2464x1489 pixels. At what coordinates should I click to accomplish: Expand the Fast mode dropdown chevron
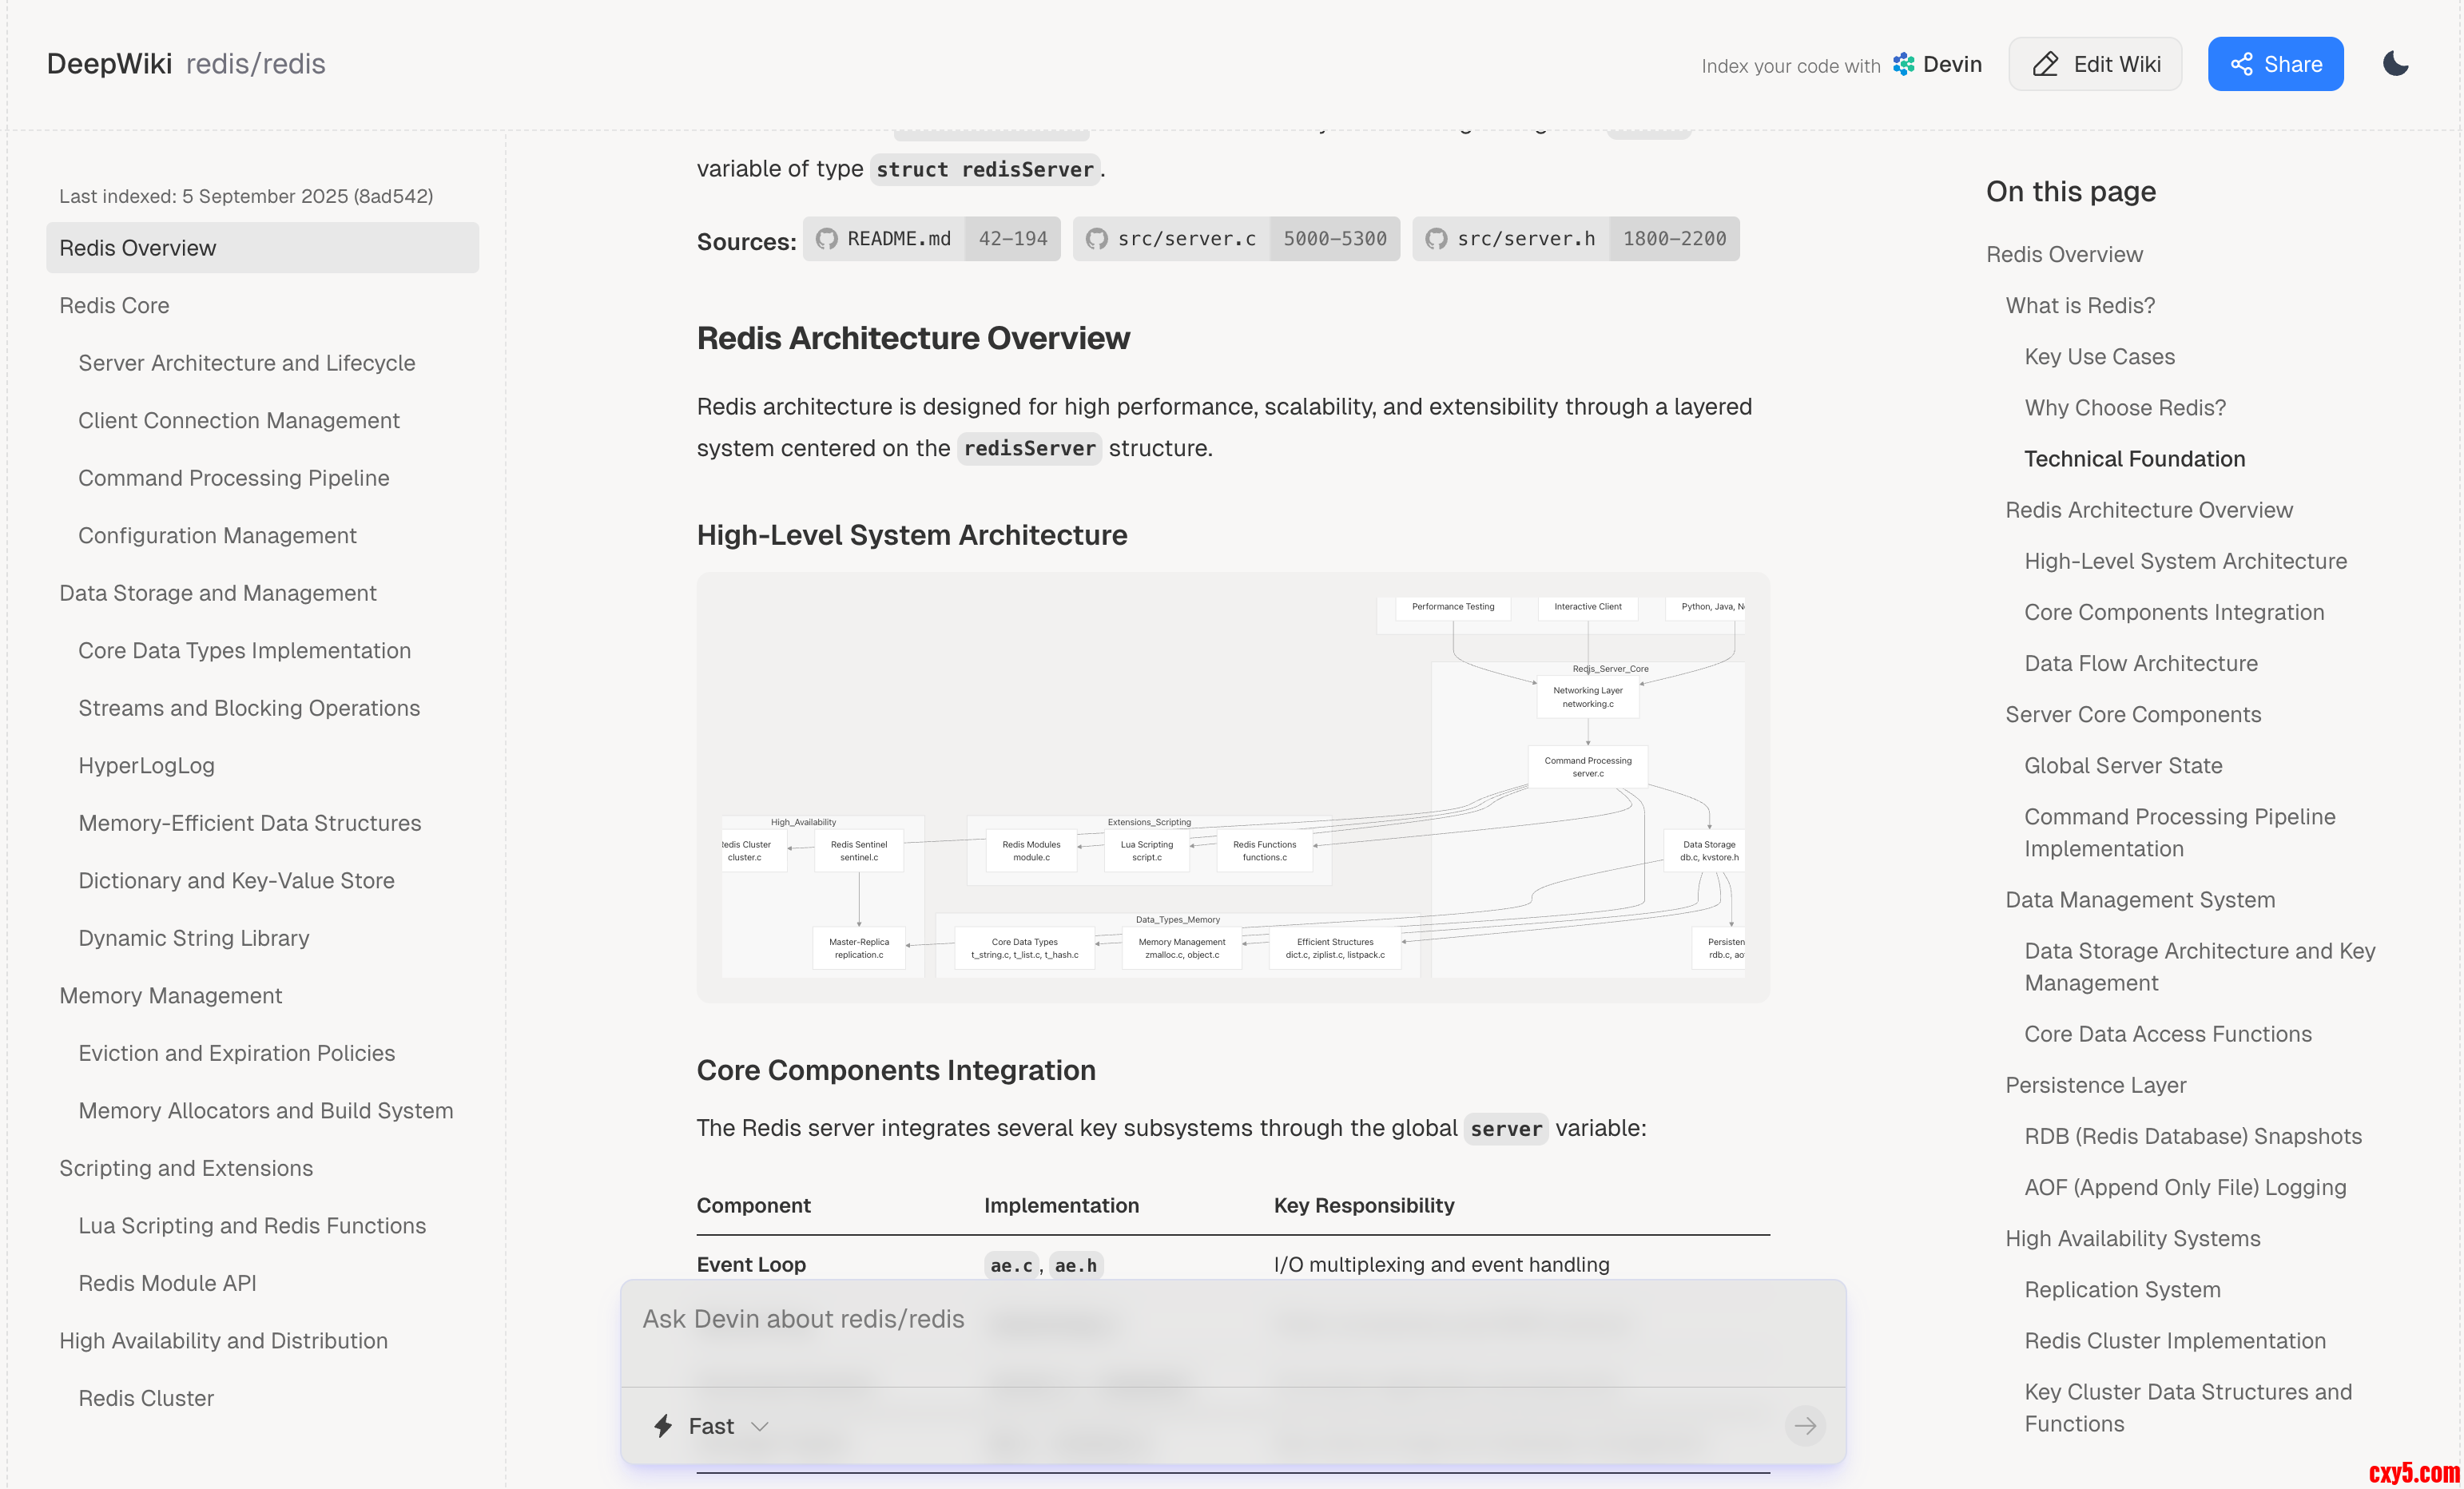pos(759,1426)
